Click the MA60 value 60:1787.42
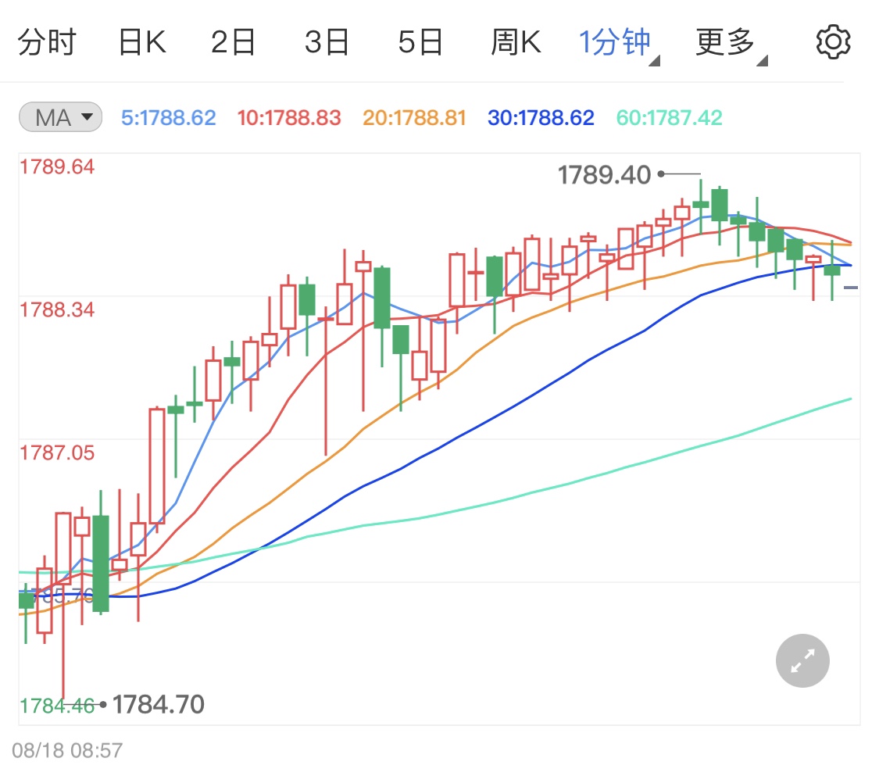Screen dimensions: 879x769 pyautogui.click(x=670, y=118)
